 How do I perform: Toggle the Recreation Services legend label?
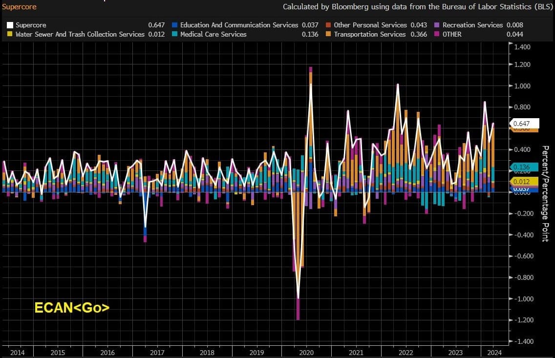click(472, 25)
